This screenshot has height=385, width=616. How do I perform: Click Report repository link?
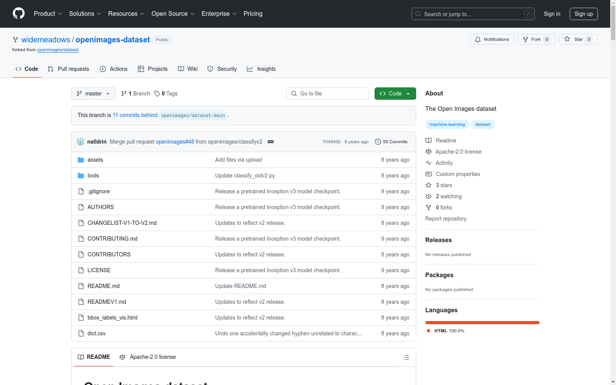446,219
